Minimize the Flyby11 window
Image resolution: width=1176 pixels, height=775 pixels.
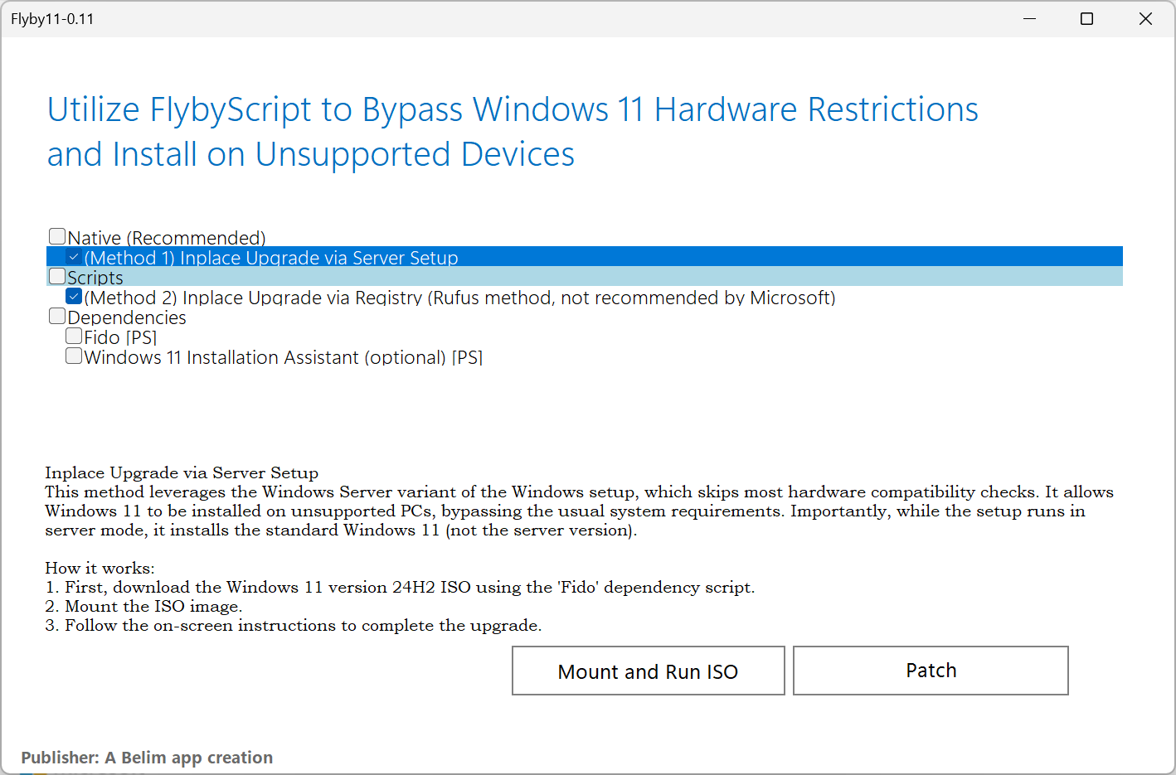[1030, 18]
